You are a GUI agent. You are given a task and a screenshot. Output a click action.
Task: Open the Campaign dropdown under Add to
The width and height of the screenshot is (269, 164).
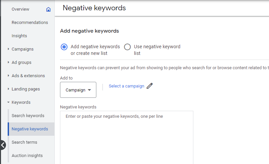click(78, 90)
